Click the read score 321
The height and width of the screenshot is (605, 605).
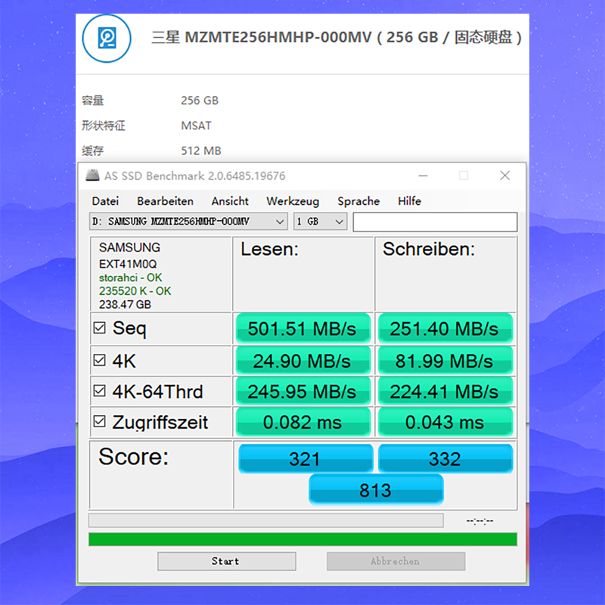(x=306, y=458)
